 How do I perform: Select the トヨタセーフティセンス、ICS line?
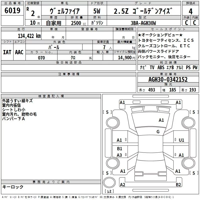[x=166, y=40]
